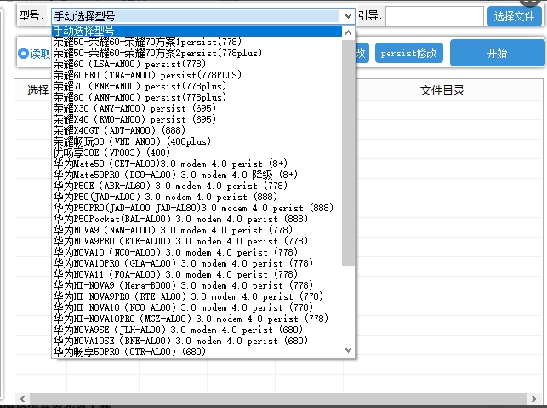This screenshot has width=547, height=408.
Task: Pick 荣耀60 (LSA-AN00) persist(778)
Action: (x=197, y=64)
